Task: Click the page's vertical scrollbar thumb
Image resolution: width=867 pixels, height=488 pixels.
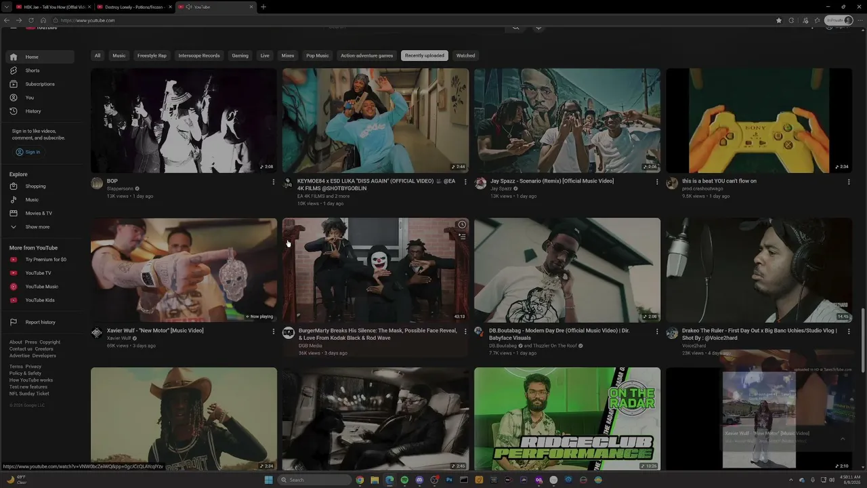Action: [x=863, y=340]
